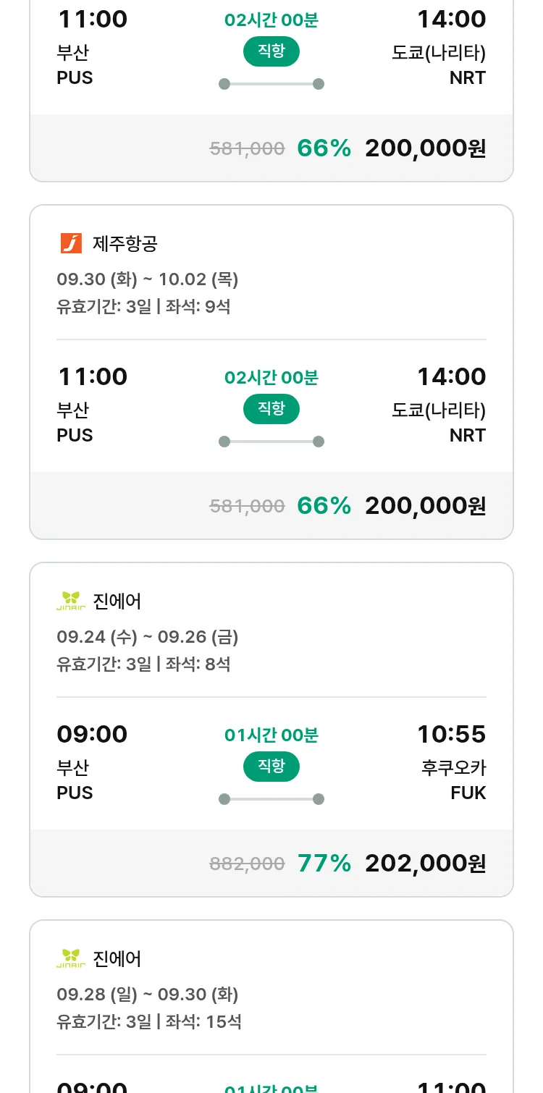This screenshot has height=1093, width=543.
Task: Open the 09.30 (화) ~ 10.02 (목) date range
Action: click(147, 279)
